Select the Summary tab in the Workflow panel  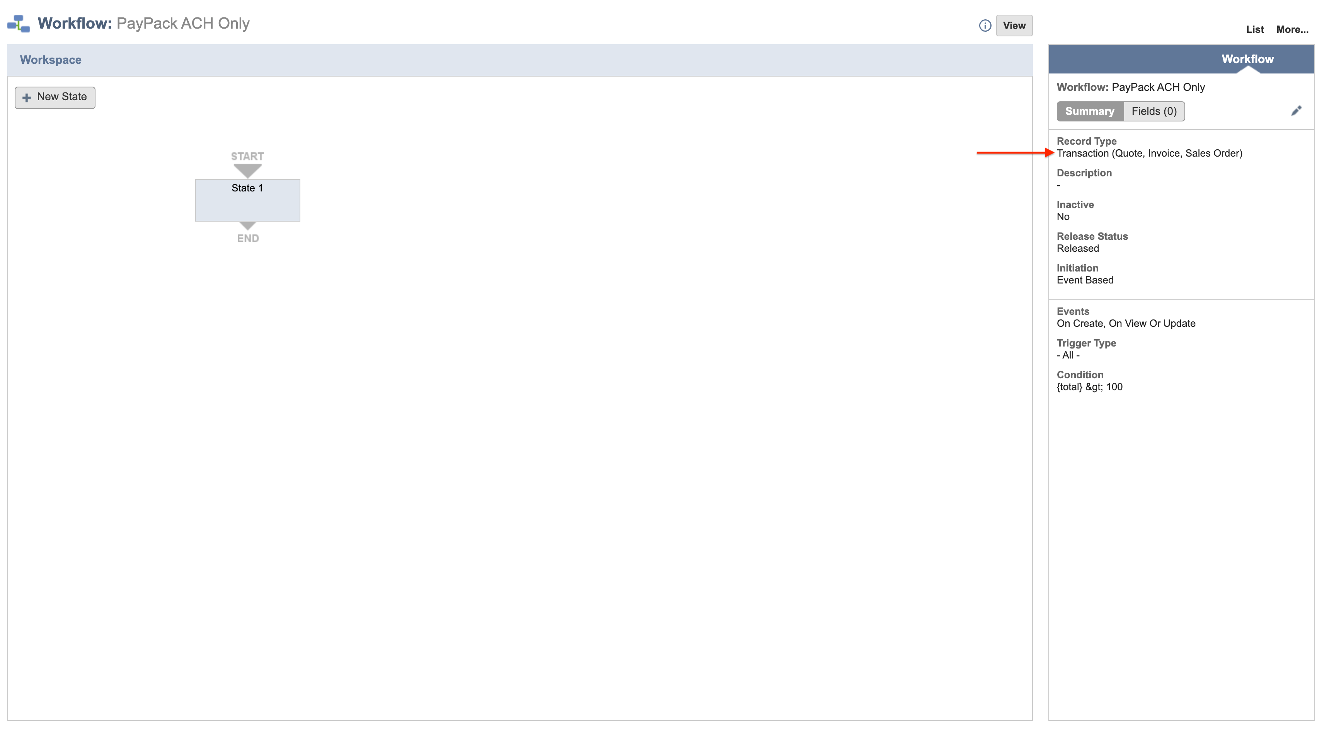tap(1090, 111)
